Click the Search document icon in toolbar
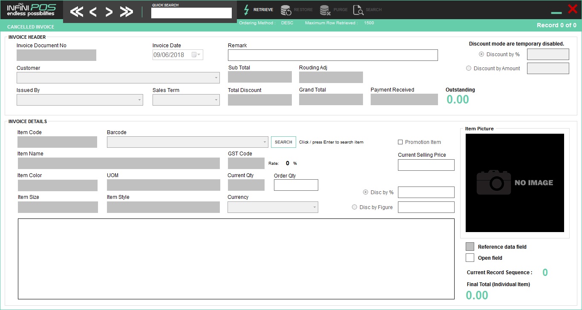The height and width of the screenshot is (310, 582). [358, 10]
